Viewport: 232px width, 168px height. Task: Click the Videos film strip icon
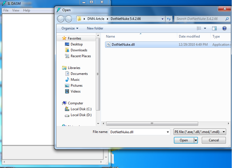(x=67, y=91)
